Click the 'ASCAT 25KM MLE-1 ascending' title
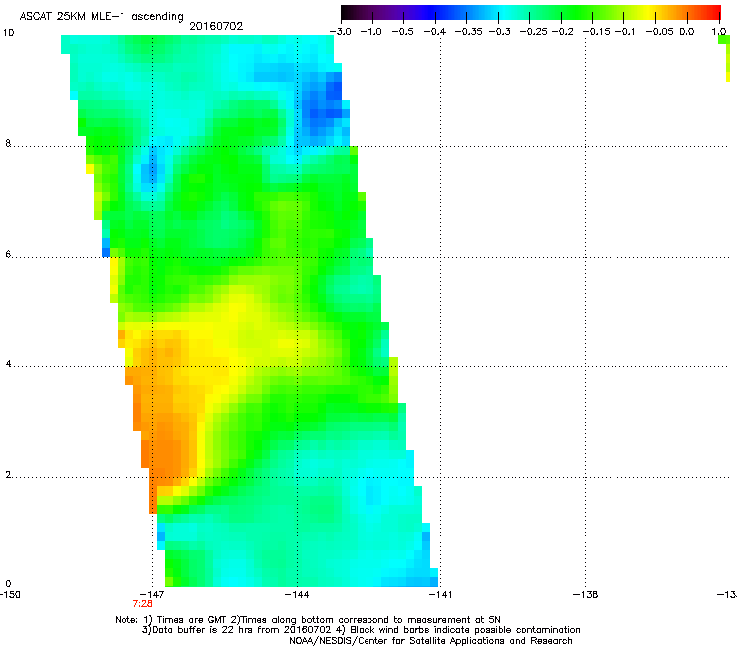This screenshot has width=737, height=647. click(102, 17)
